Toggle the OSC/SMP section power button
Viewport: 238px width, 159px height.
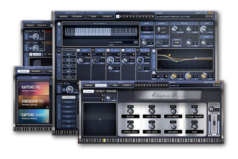pyautogui.click(x=59, y=24)
